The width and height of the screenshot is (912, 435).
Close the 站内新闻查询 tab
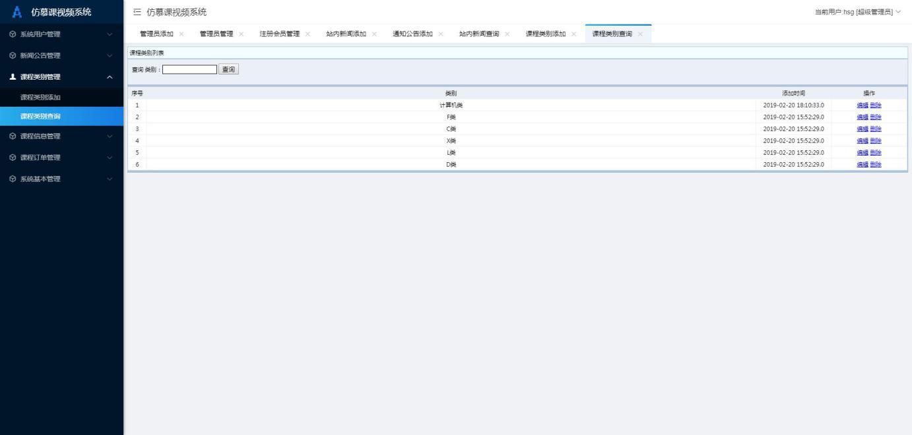tap(507, 34)
